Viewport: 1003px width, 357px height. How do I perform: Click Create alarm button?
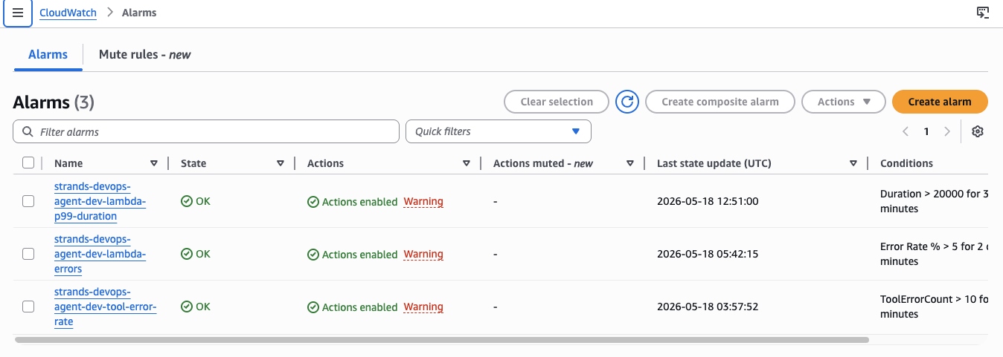(x=940, y=102)
